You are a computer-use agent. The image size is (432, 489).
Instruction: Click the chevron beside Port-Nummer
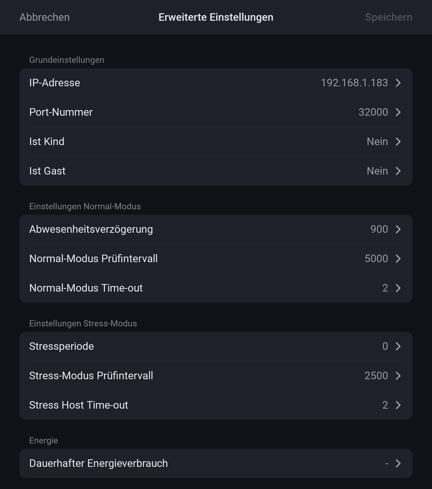point(398,112)
